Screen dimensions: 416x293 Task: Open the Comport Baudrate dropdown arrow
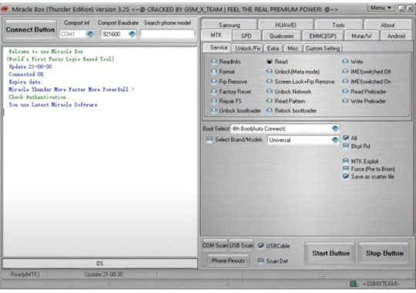click(132, 34)
